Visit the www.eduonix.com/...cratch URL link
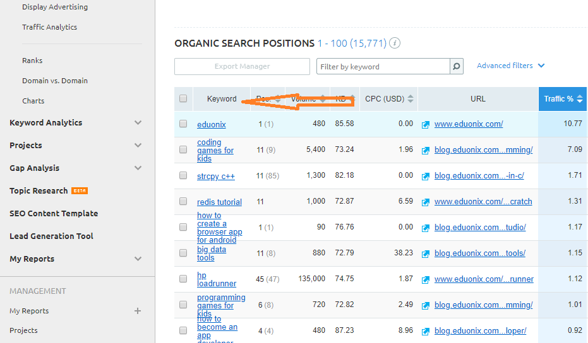This screenshot has height=343, width=588. coord(483,202)
